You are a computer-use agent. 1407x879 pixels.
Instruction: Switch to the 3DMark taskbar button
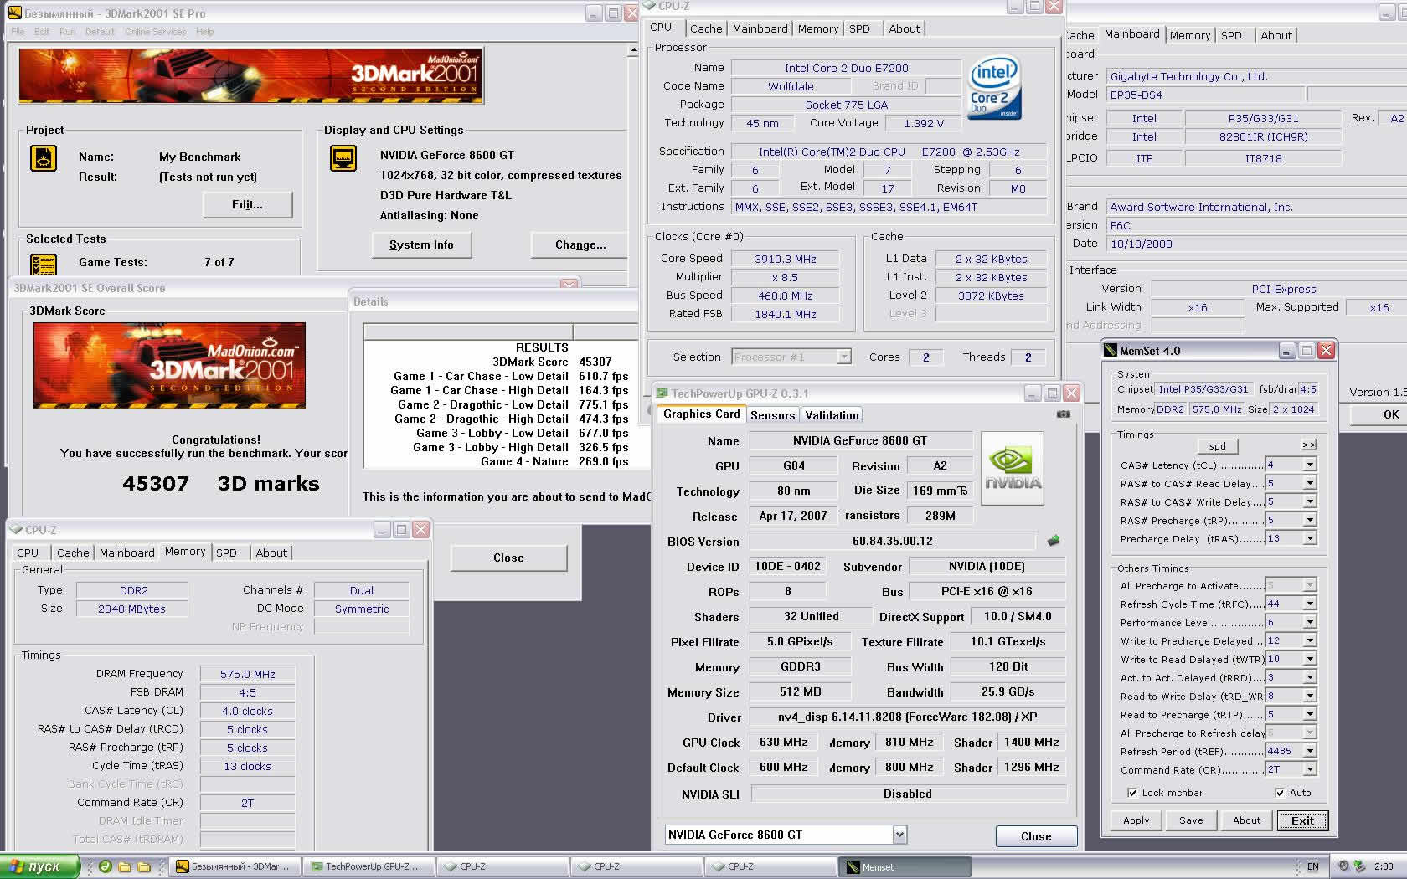coord(234,867)
